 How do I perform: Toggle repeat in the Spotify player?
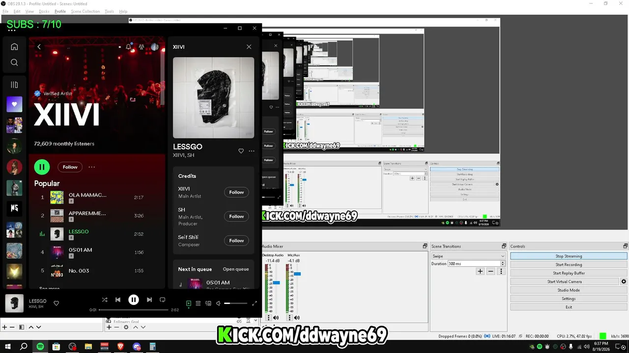pos(163,300)
